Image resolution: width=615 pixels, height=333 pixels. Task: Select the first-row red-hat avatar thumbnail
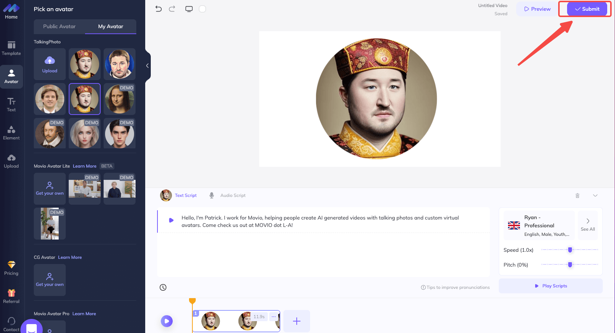coord(85,64)
